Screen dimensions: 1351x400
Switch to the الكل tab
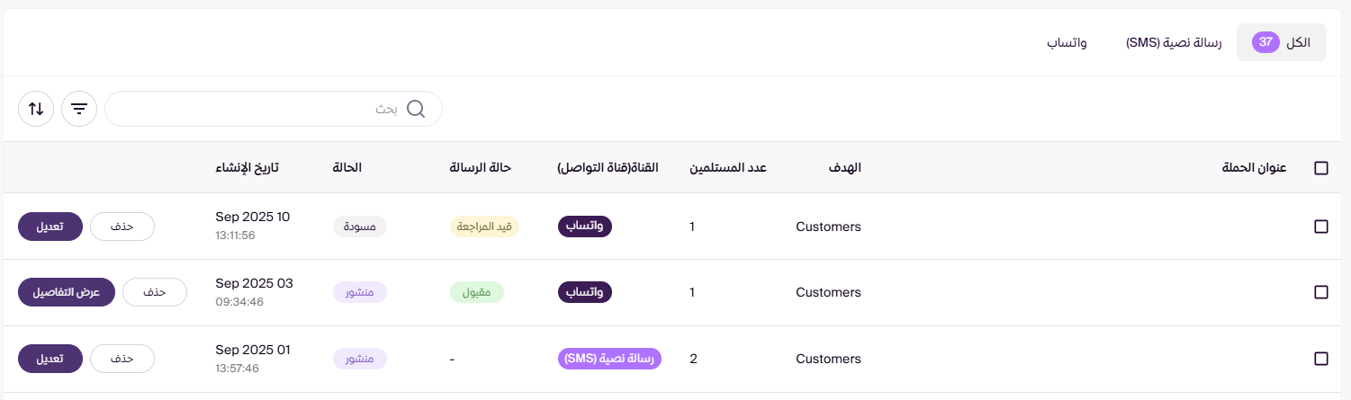[x=1282, y=42]
